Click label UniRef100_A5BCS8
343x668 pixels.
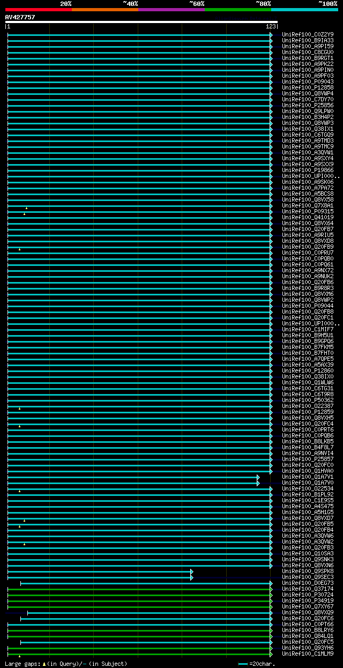(308, 194)
